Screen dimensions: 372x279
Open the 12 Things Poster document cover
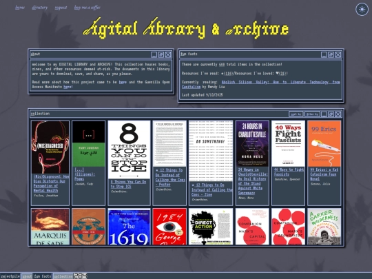(x=169, y=143)
